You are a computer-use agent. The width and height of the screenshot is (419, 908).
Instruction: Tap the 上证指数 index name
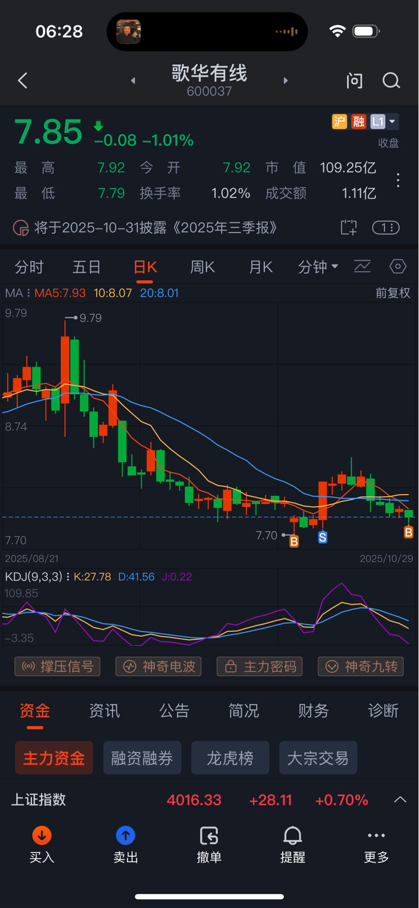coord(39,799)
